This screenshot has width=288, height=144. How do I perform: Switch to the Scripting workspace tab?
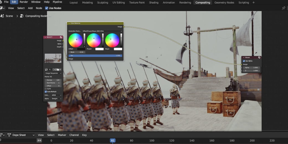243,2
